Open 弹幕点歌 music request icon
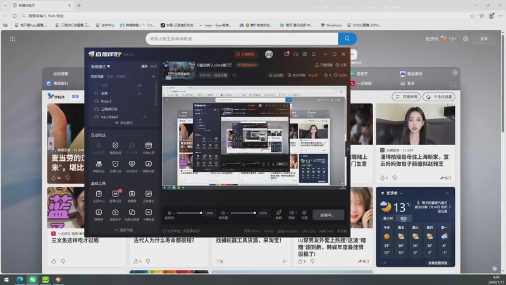506x285 pixels. 149,164
